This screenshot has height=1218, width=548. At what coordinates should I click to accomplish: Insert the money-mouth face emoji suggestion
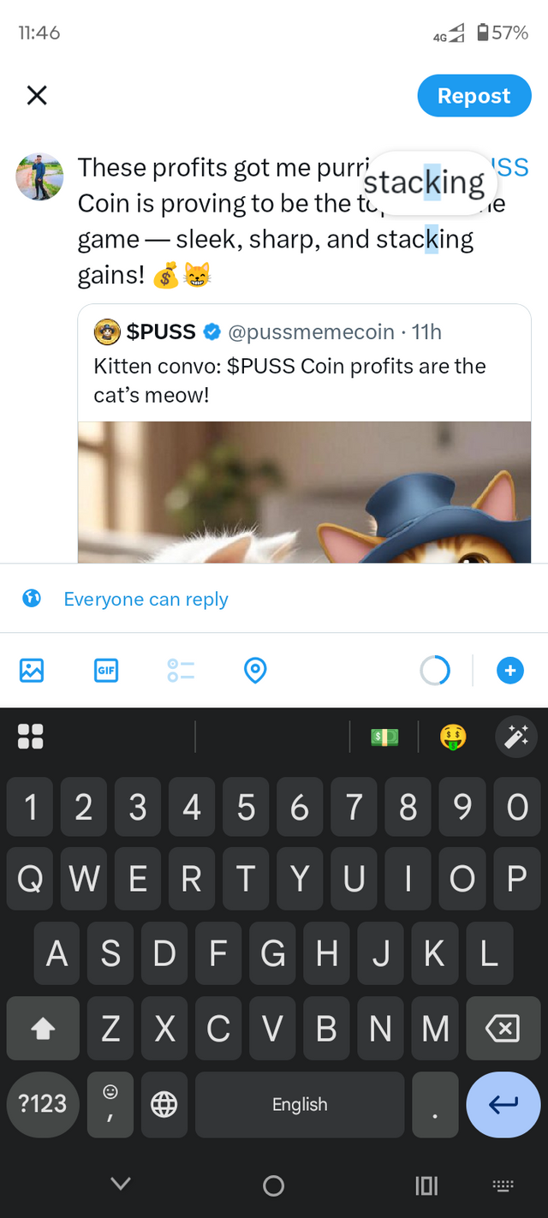(x=453, y=736)
